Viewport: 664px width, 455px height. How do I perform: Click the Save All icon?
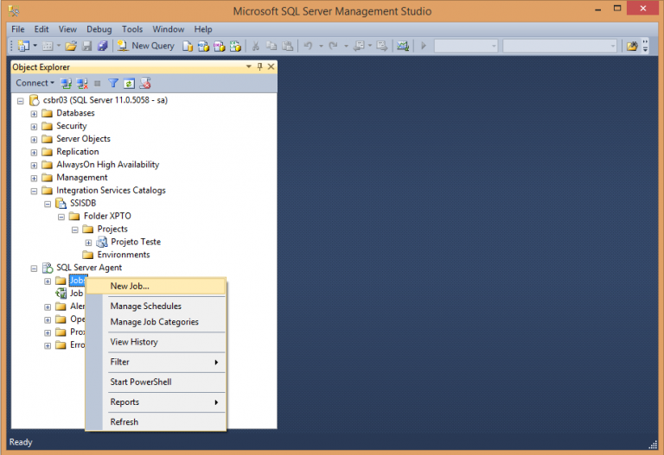pos(103,46)
